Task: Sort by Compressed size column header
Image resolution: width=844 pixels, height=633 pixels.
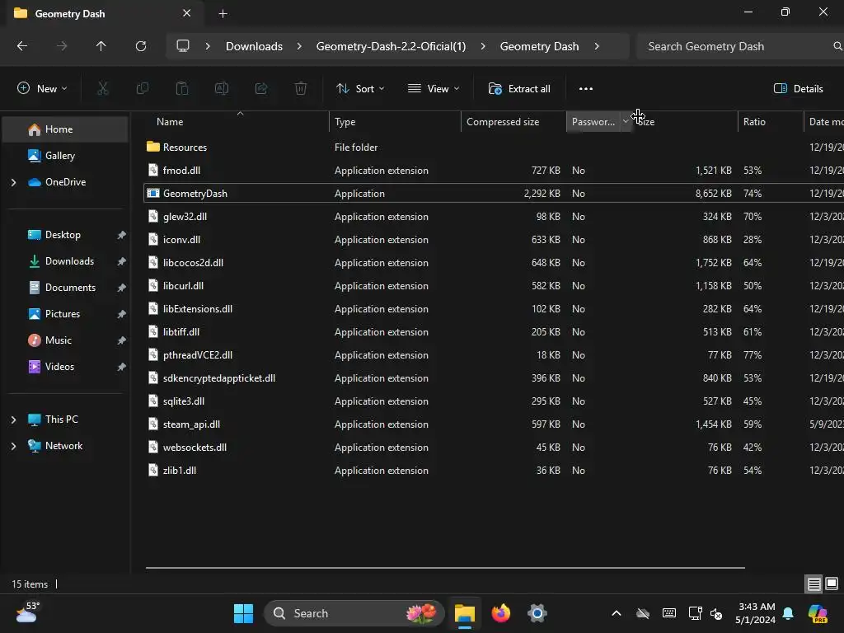Action: 513,122
